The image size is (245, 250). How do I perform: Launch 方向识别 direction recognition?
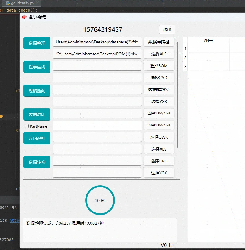tap(37, 138)
